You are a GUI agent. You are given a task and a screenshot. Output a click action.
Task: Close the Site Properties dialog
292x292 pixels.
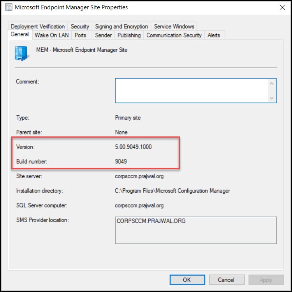pos(282,7)
